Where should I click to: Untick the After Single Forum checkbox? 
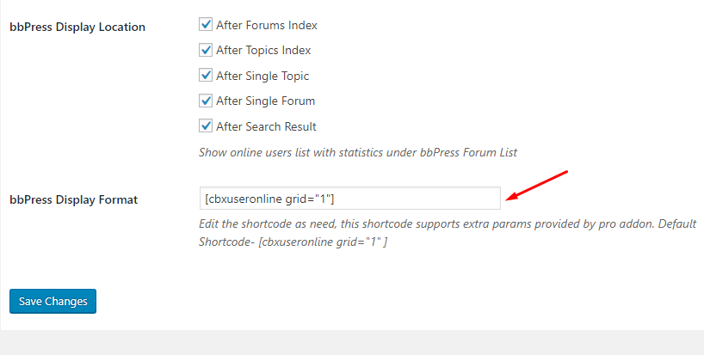206,101
